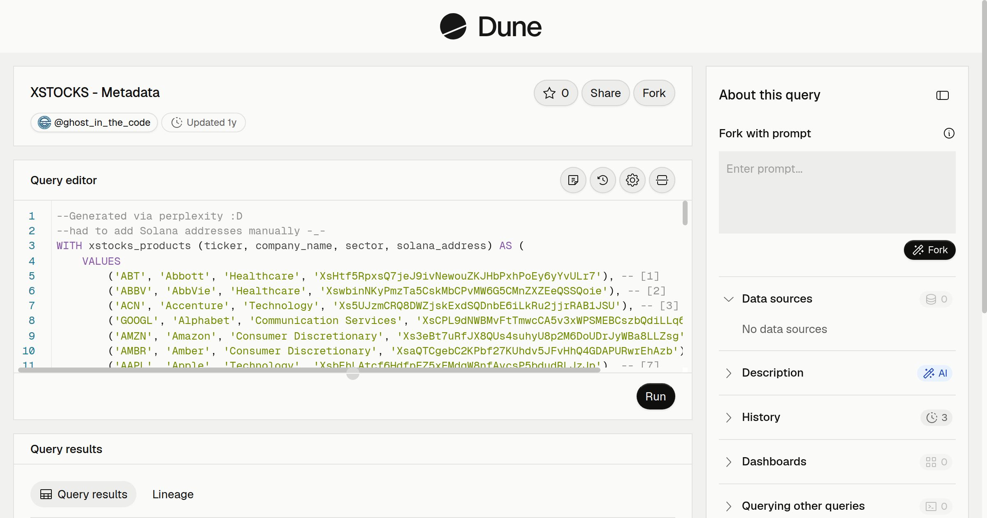This screenshot has width=987, height=518.
Task: Click the AI description badge
Action: [935, 373]
